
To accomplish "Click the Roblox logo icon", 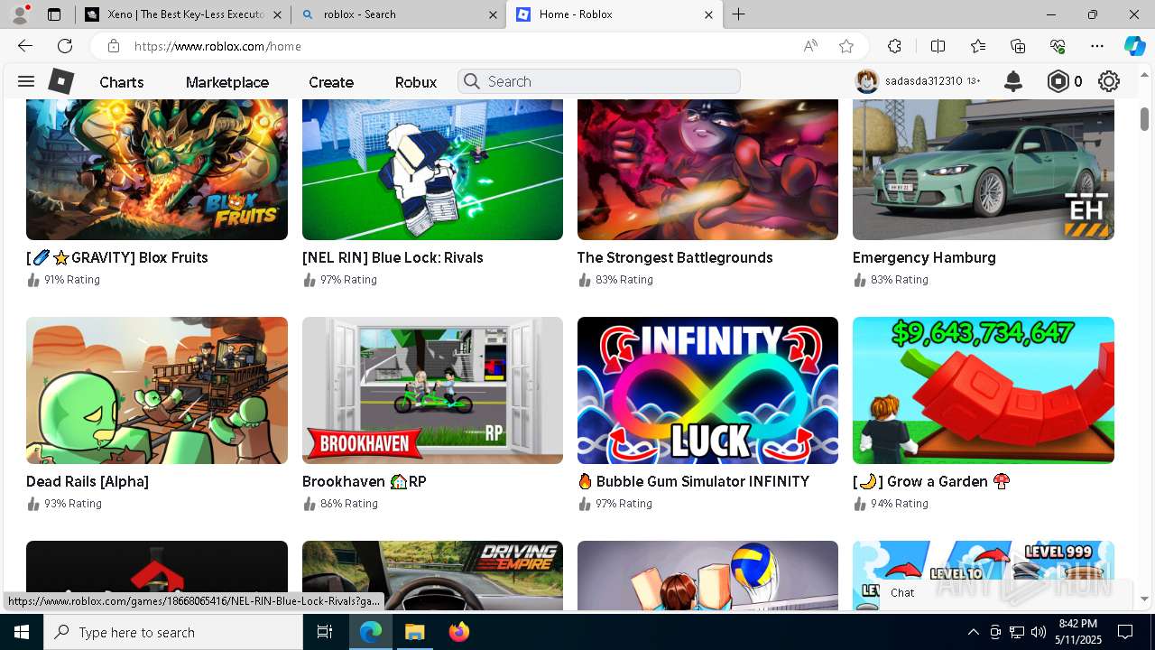I will pyautogui.click(x=60, y=81).
